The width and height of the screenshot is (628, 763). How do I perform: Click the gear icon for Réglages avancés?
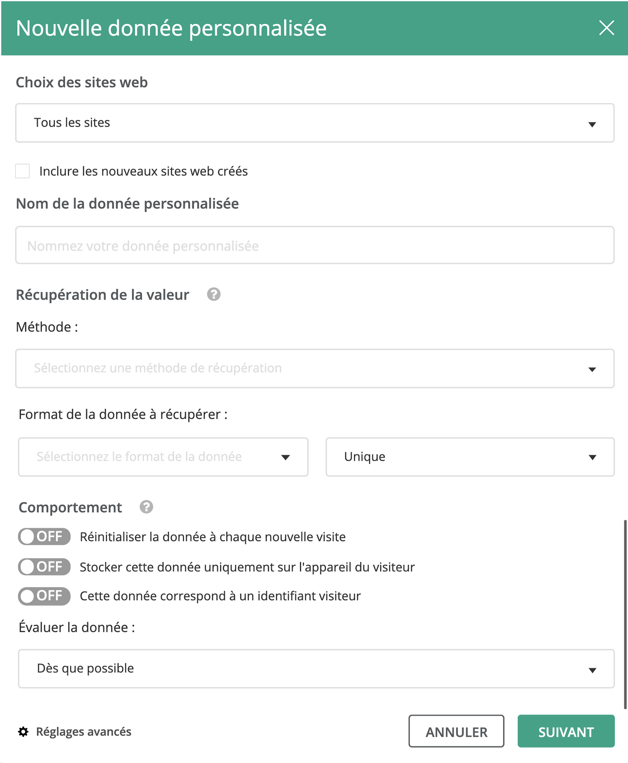click(23, 732)
